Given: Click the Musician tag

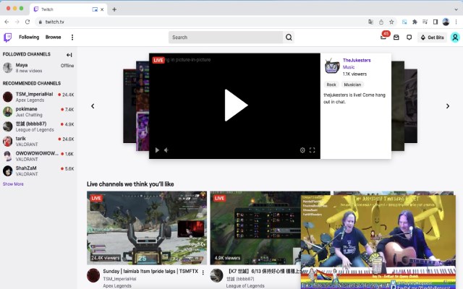Looking at the screenshot, I should click(x=352, y=85).
